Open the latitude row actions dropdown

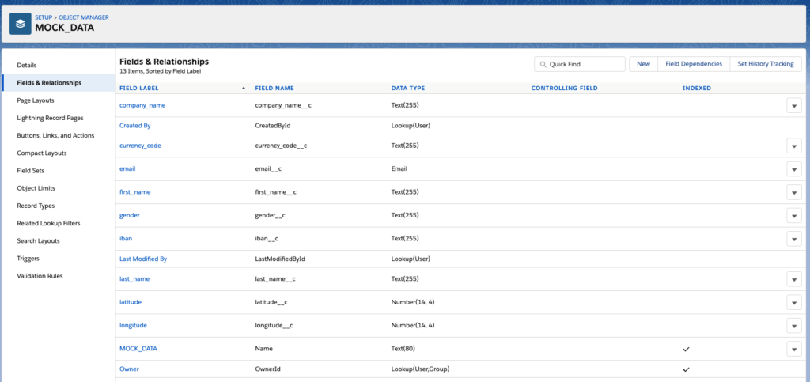point(794,302)
